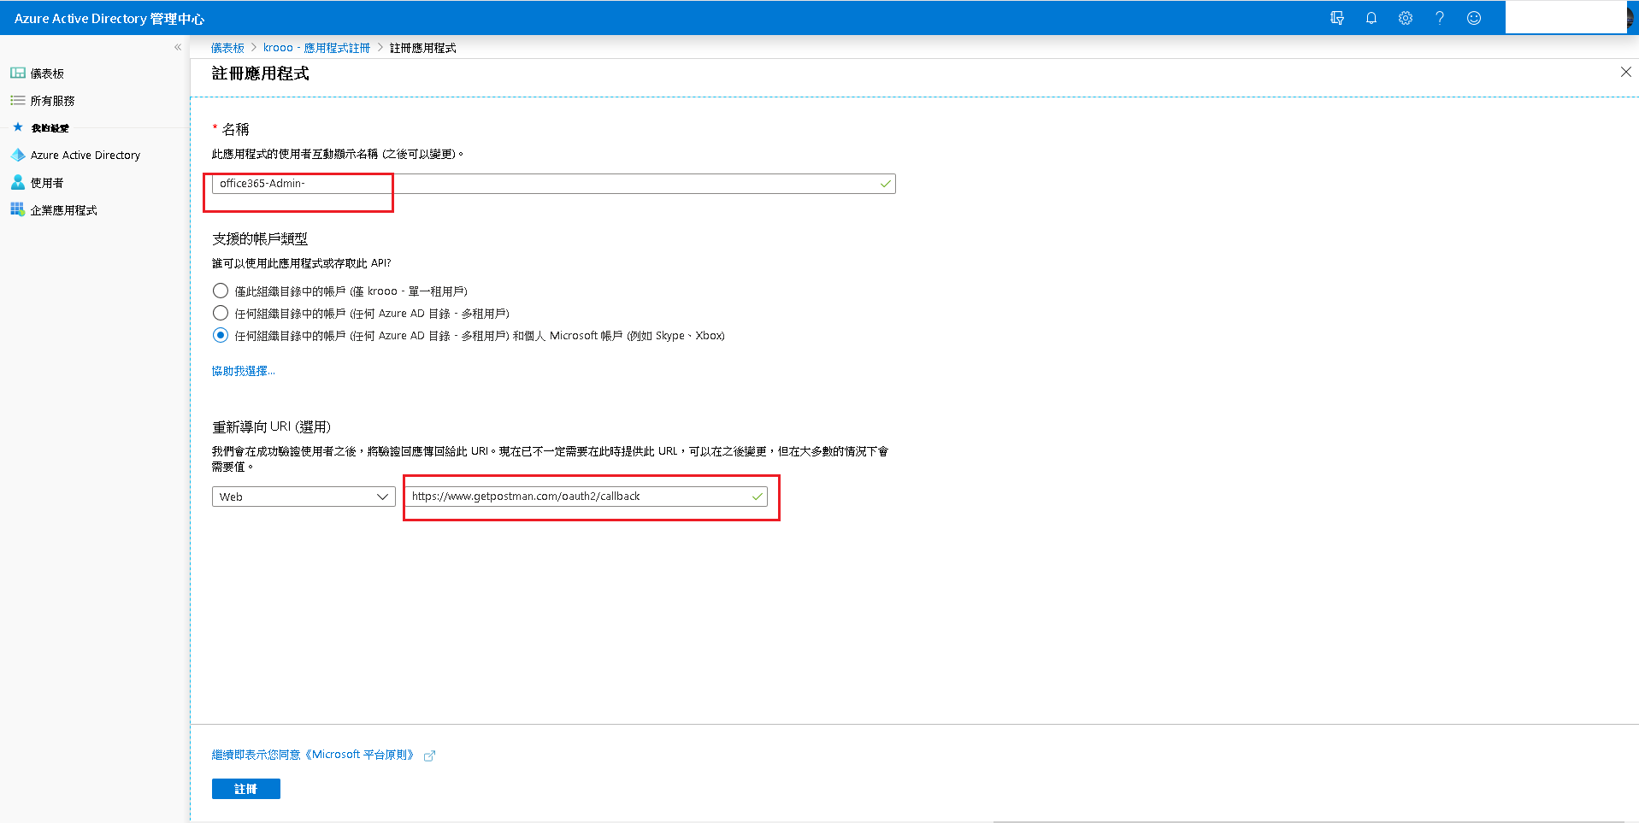Screen dimensions: 1639x823
Task: Open 使用者 in the sidebar
Action: pyautogui.click(x=47, y=183)
